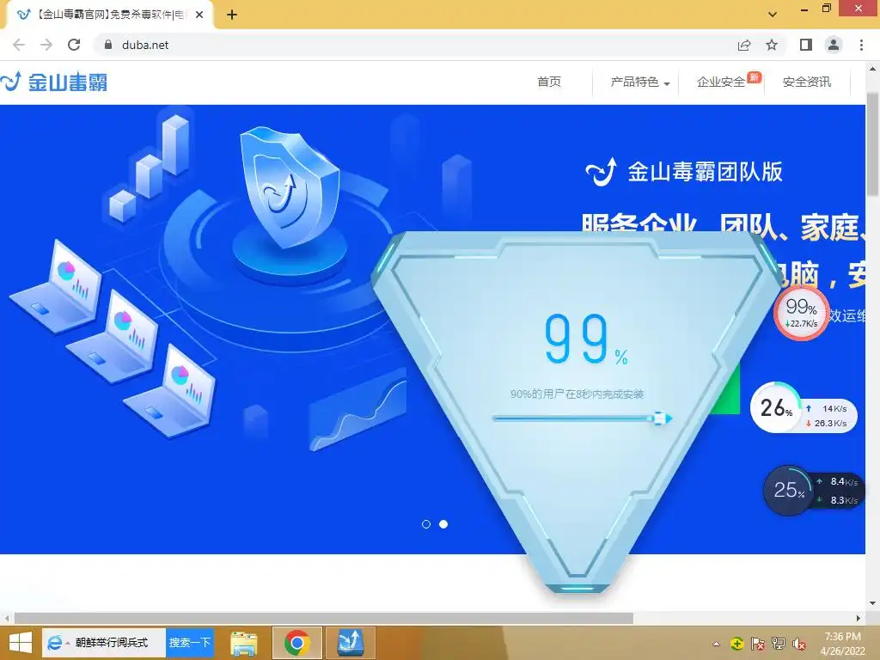Click the padlock site info icon

tap(108, 45)
